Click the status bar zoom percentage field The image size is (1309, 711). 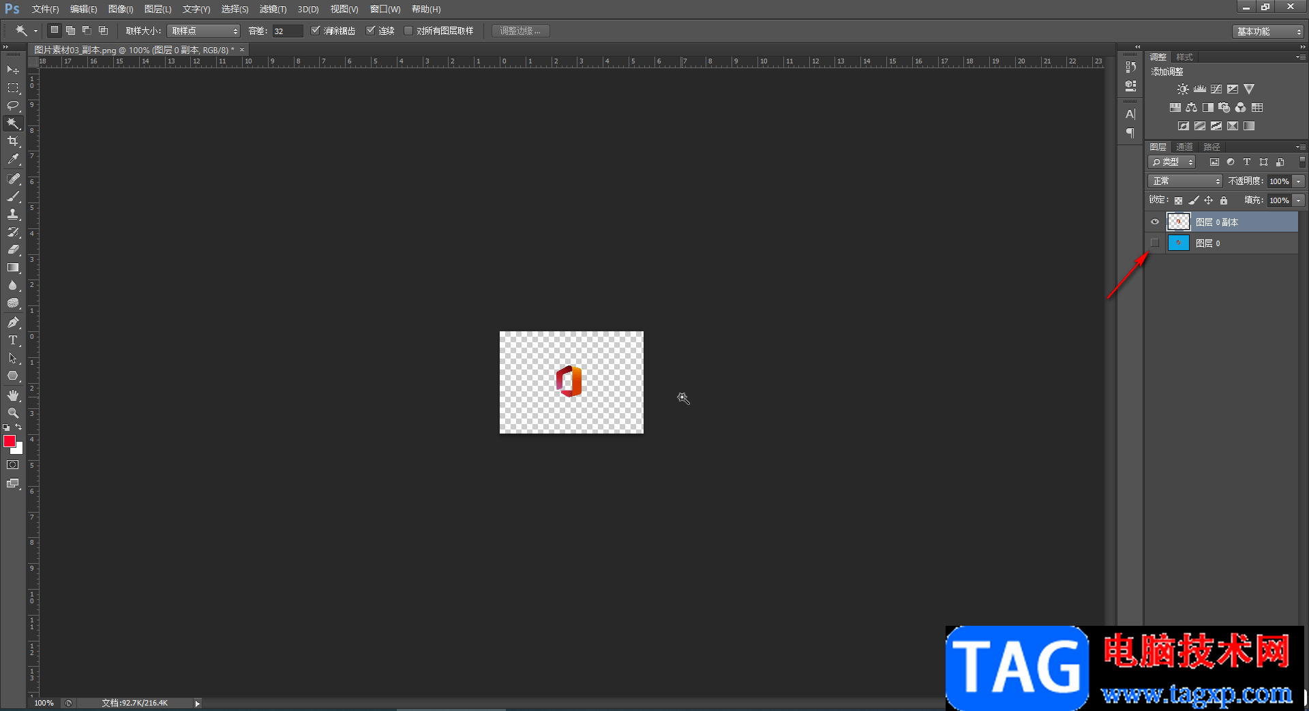click(x=44, y=704)
